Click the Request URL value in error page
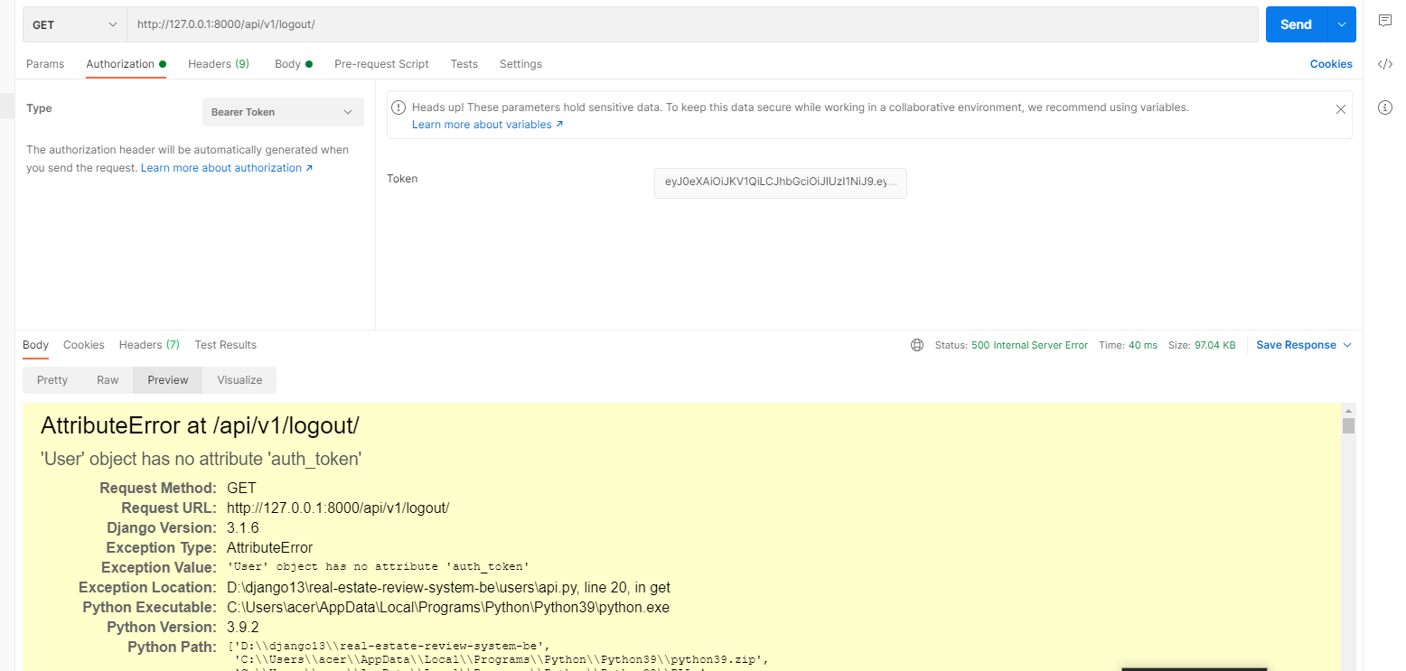The width and height of the screenshot is (1406, 671). tap(338, 508)
